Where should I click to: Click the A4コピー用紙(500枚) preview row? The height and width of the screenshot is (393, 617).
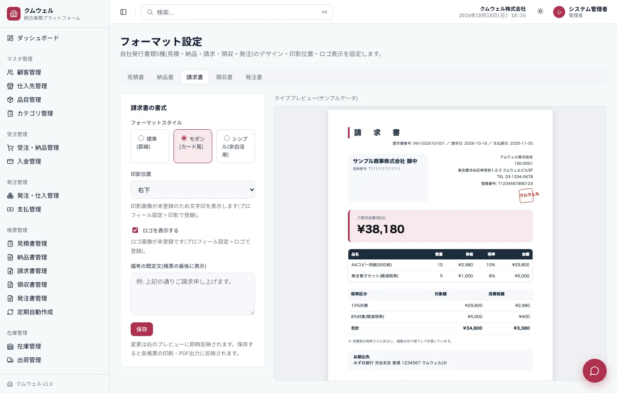(x=440, y=265)
